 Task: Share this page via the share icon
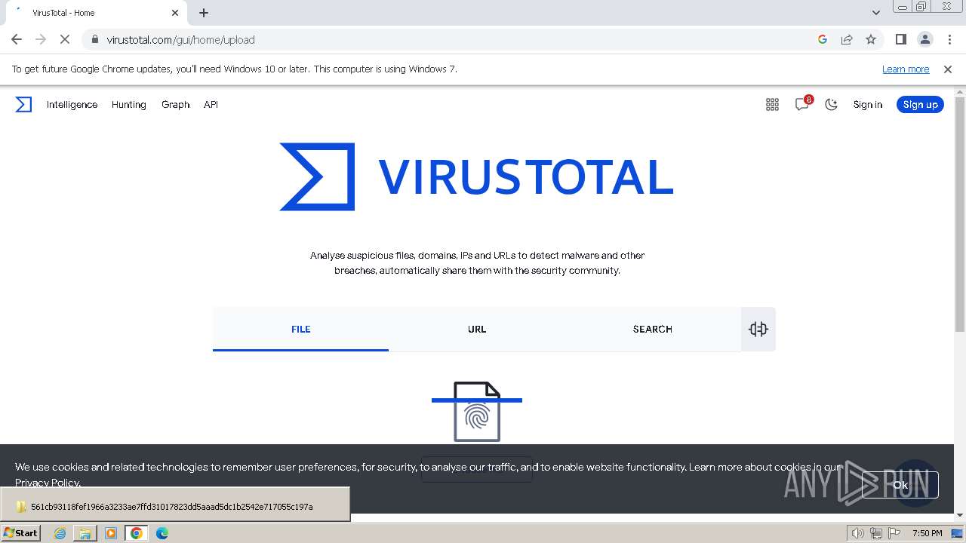coord(847,39)
